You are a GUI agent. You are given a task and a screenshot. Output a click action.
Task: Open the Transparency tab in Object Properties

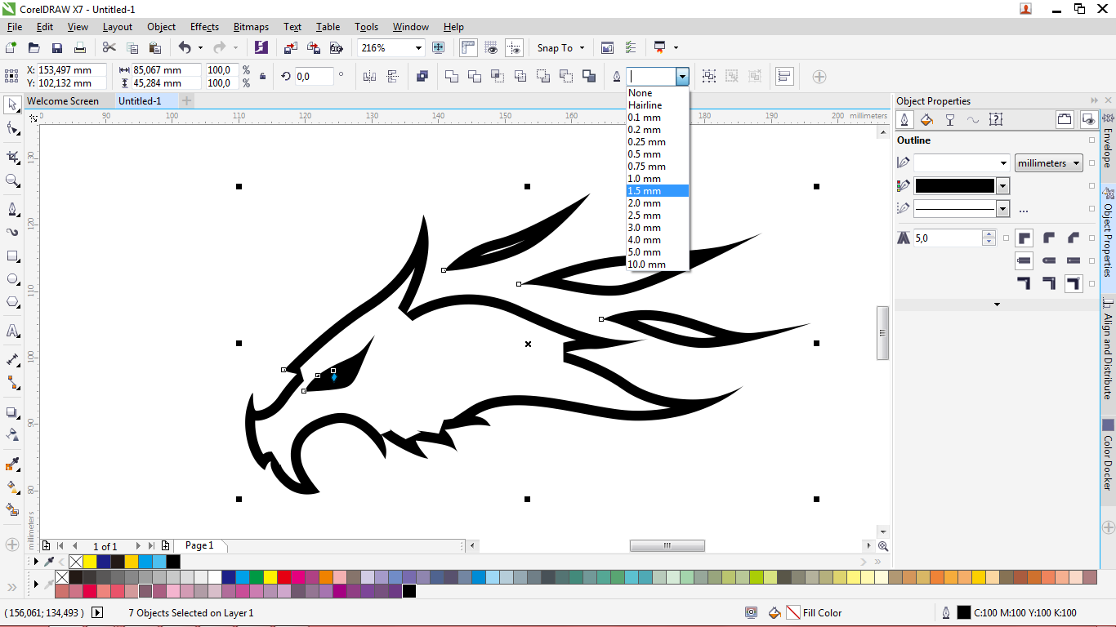949,120
